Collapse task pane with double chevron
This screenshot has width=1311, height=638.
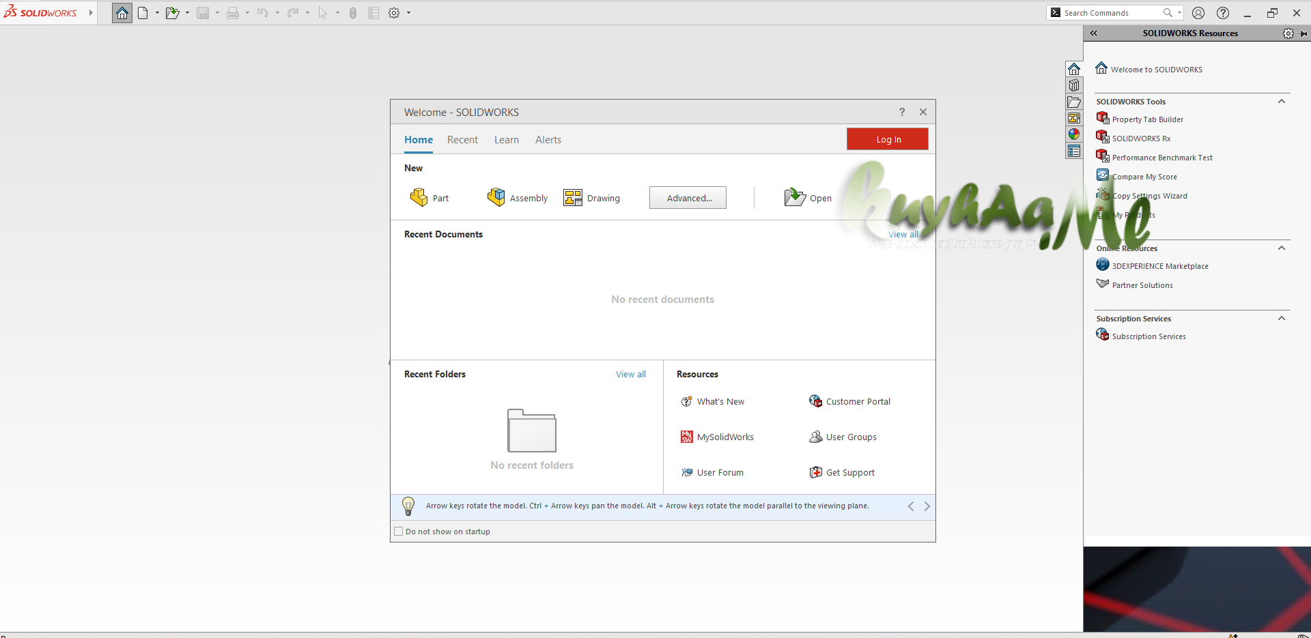pyautogui.click(x=1093, y=33)
